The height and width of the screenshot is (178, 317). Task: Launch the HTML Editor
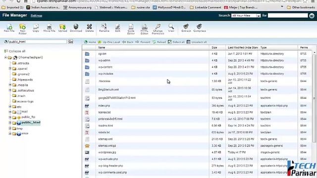144,29
